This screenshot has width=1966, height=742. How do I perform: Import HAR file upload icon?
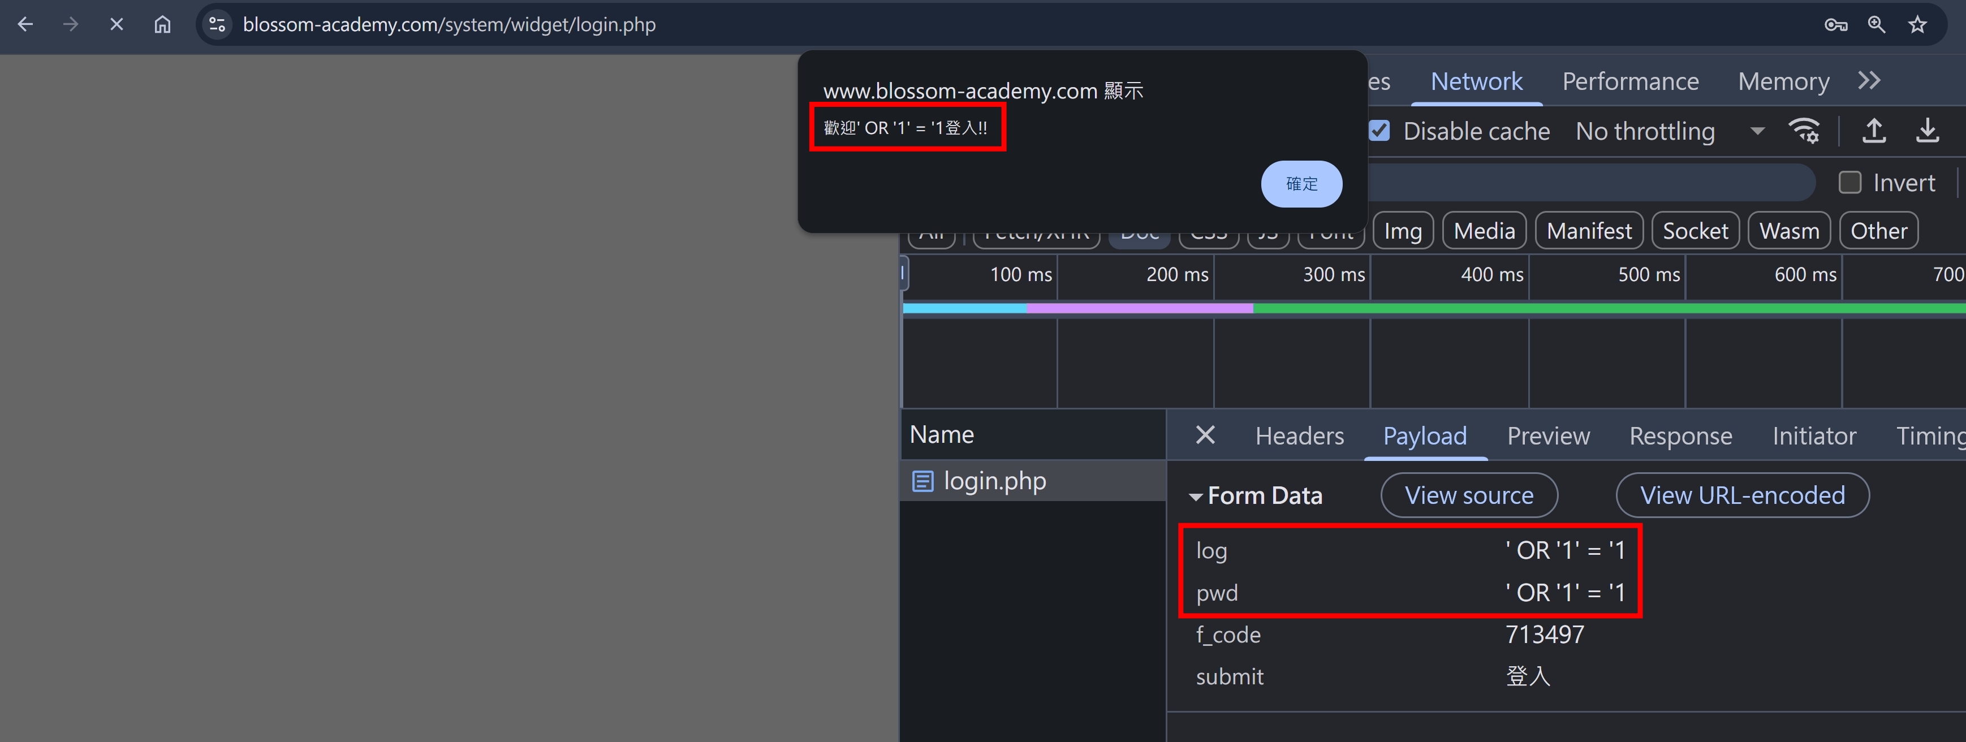pyautogui.click(x=1874, y=131)
